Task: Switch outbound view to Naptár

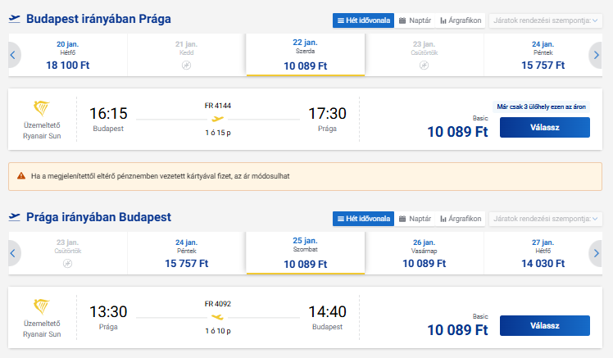Action: point(415,20)
